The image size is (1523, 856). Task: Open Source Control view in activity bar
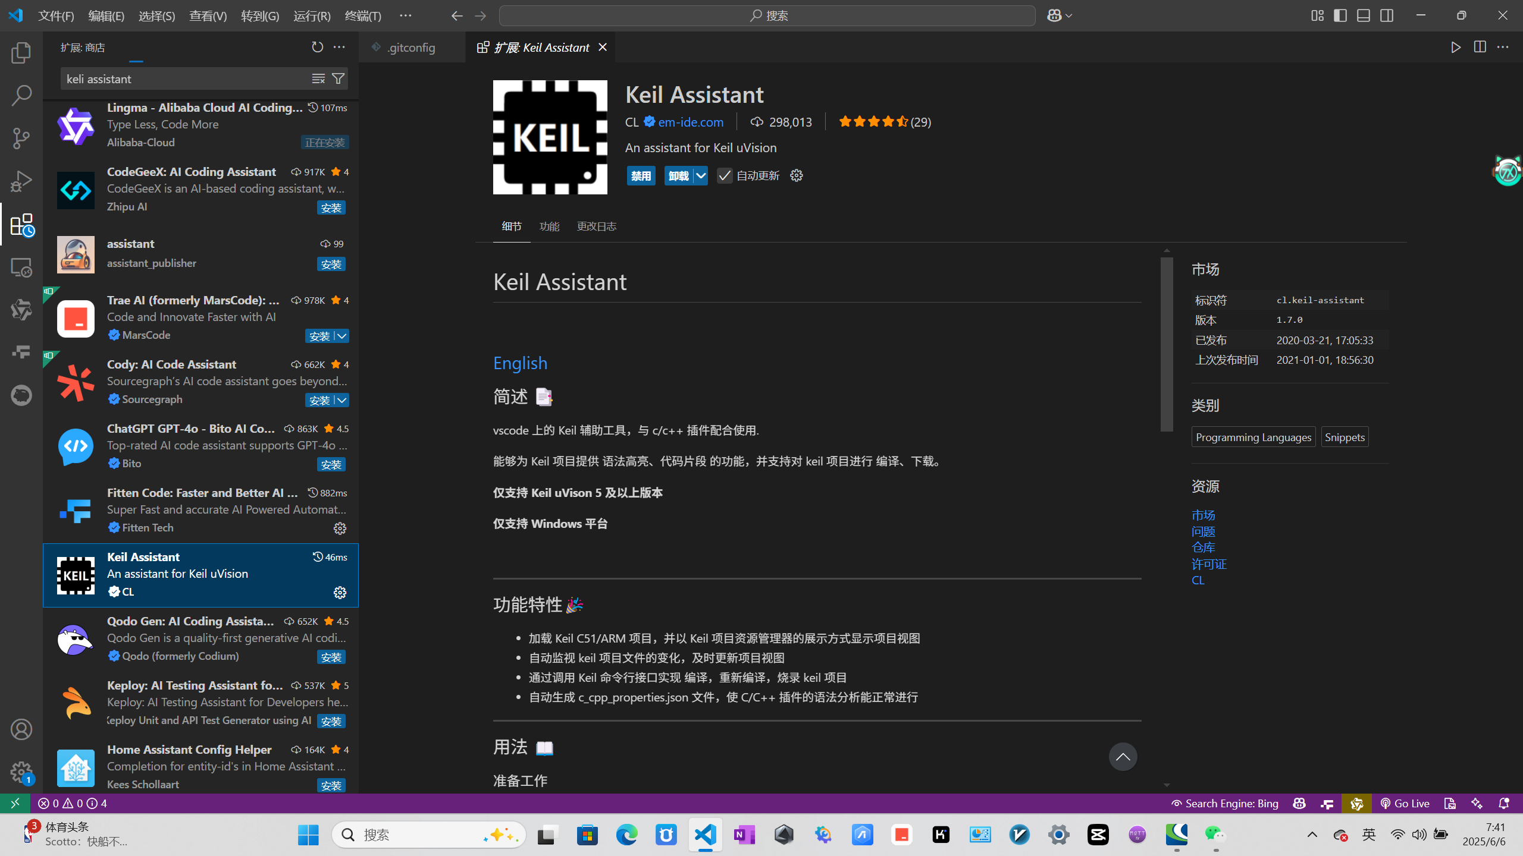[x=21, y=139]
